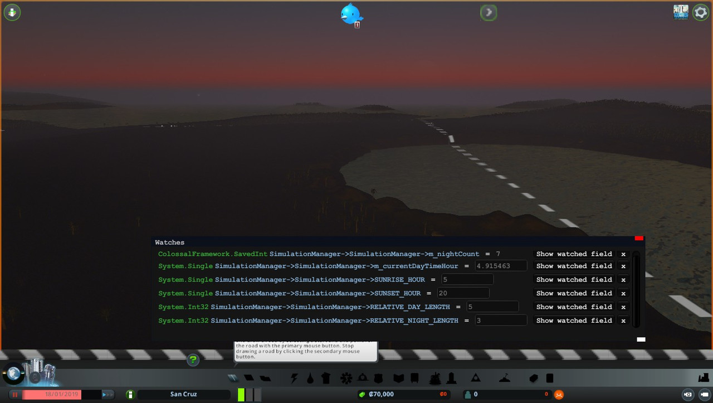Remove the SUNRISE_HOUR watch

coord(623,280)
